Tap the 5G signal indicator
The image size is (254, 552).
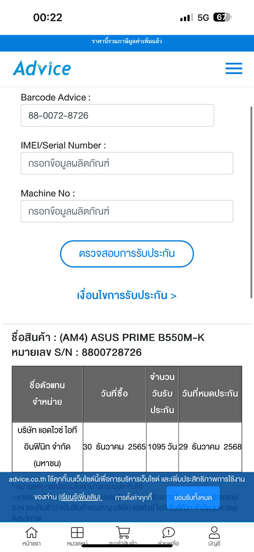pyautogui.click(x=203, y=18)
